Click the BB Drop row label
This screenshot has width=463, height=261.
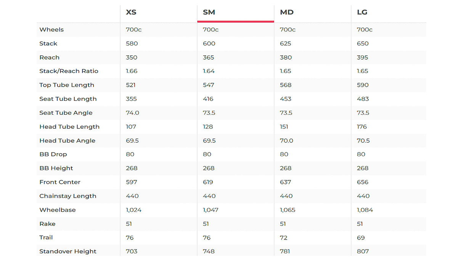(53, 154)
